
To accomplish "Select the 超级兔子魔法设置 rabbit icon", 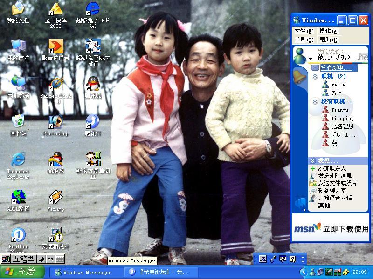I will (x=93, y=53).
